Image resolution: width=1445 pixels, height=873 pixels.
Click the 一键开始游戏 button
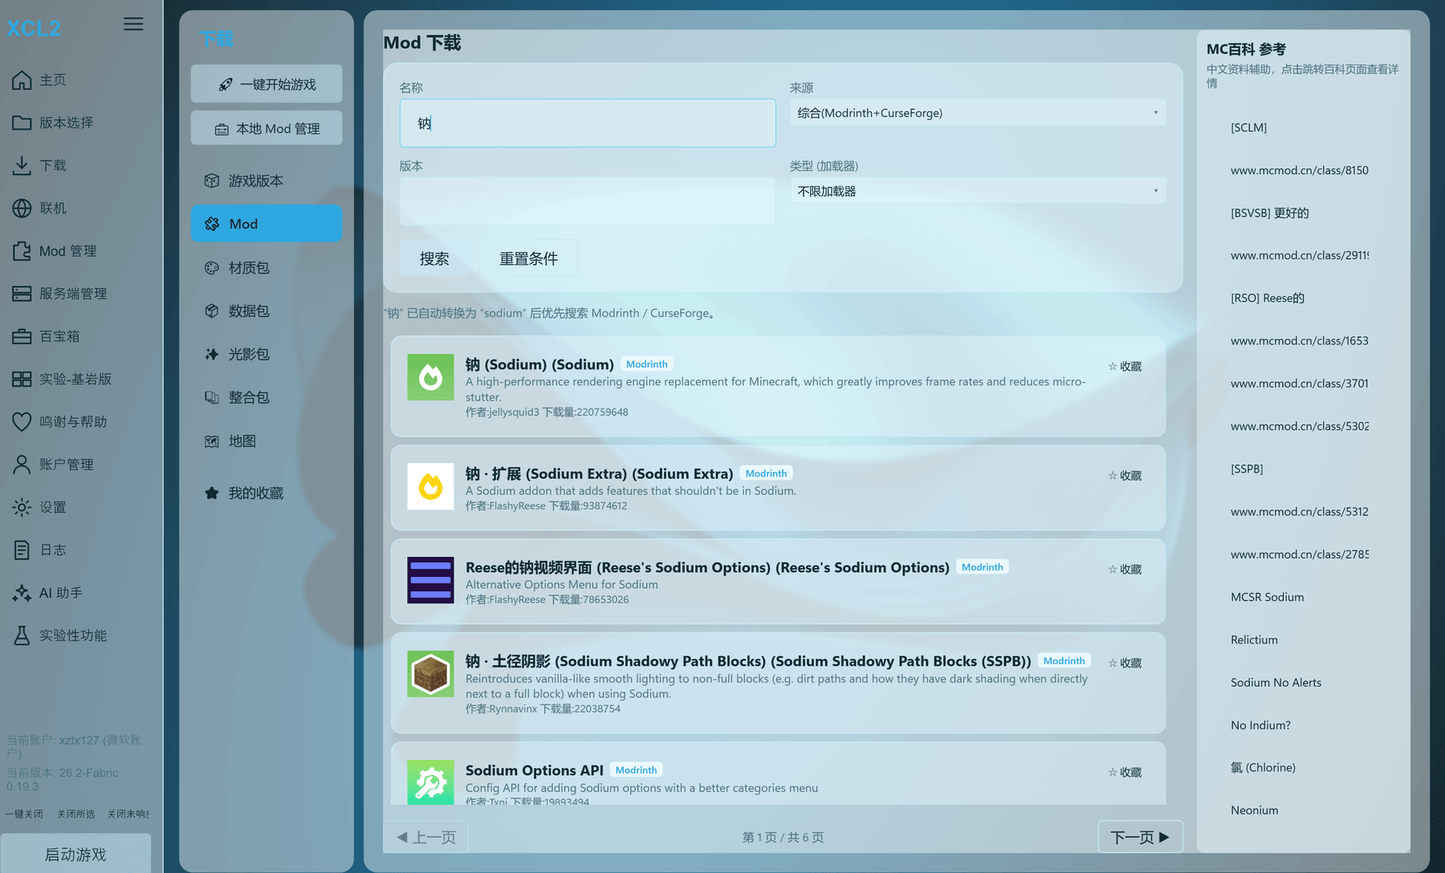pyautogui.click(x=267, y=84)
